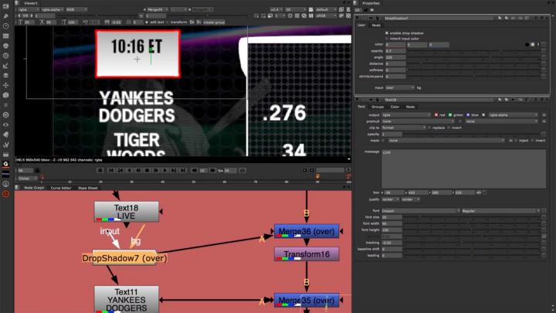Select the Merge36 node

(x=307, y=231)
